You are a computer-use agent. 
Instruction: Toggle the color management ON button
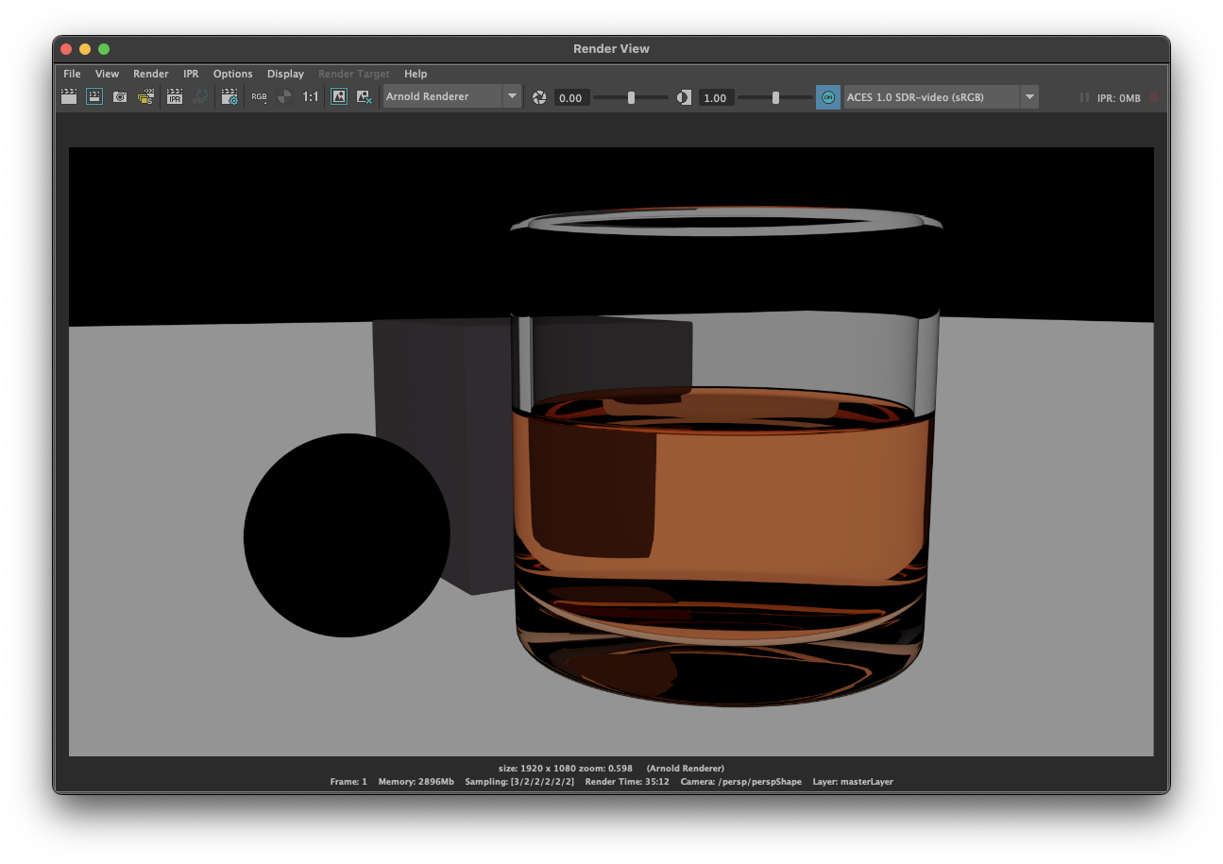click(827, 97)
